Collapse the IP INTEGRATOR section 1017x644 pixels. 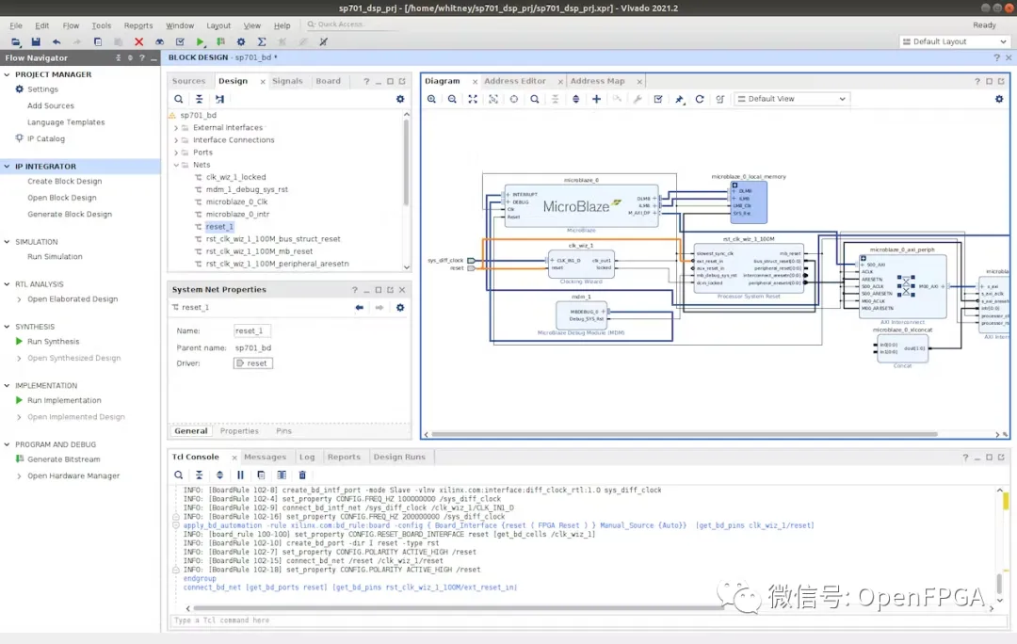point(8,167)
